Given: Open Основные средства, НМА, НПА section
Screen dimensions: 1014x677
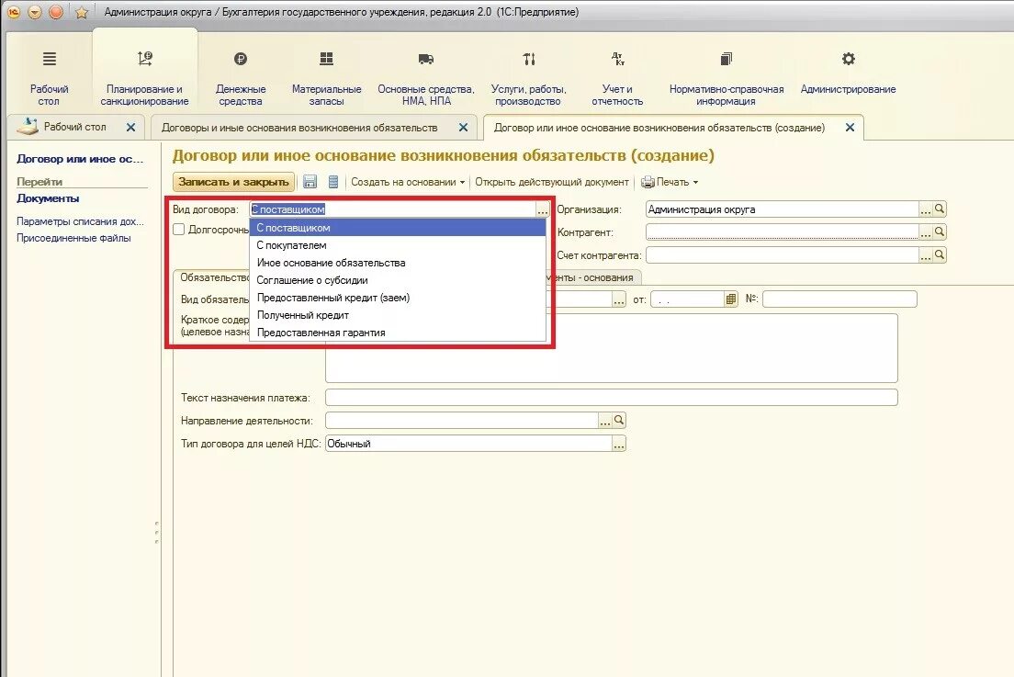Looking at the screenshot, I should 426,78.
